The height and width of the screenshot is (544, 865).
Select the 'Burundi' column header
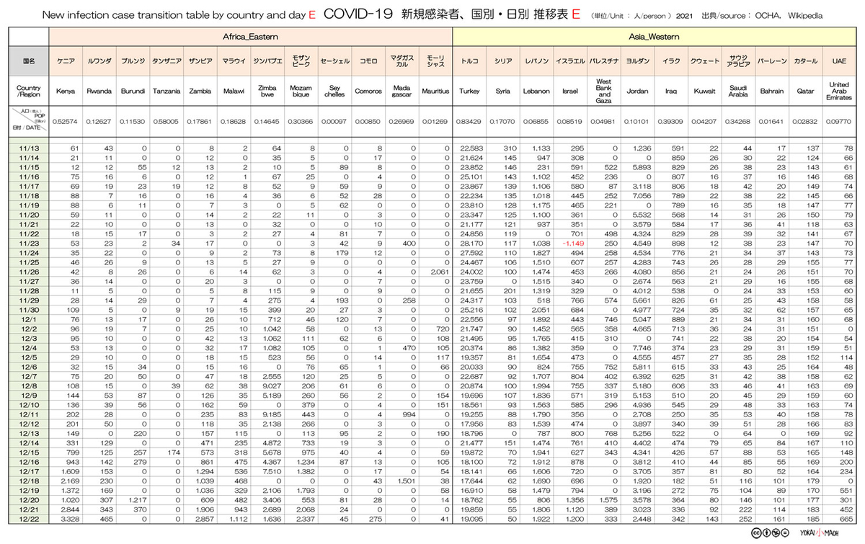(x=133, y=92)
